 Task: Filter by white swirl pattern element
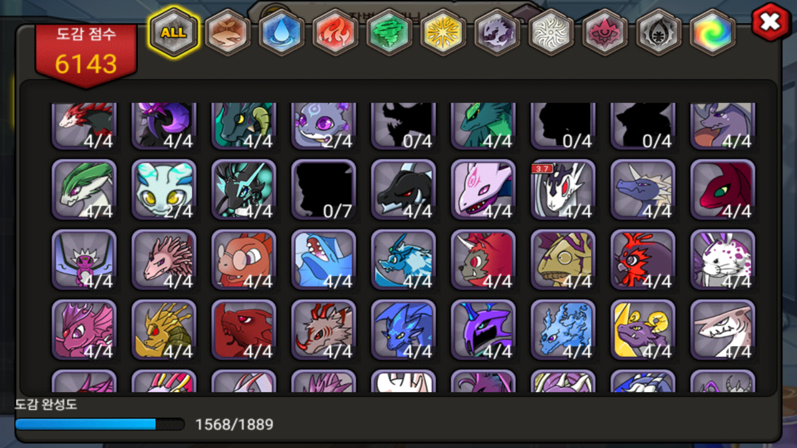[551, 32]
